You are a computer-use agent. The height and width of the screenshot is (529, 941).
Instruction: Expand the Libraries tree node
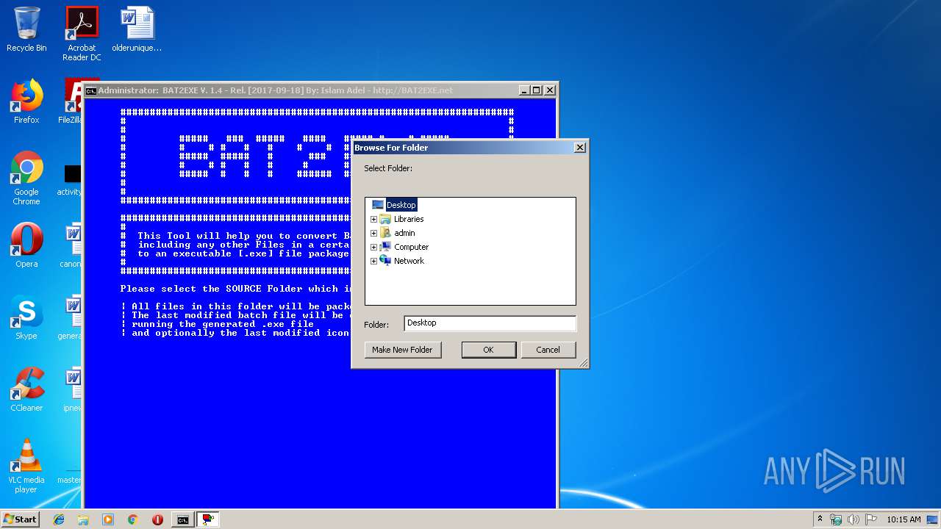(373, 219)
